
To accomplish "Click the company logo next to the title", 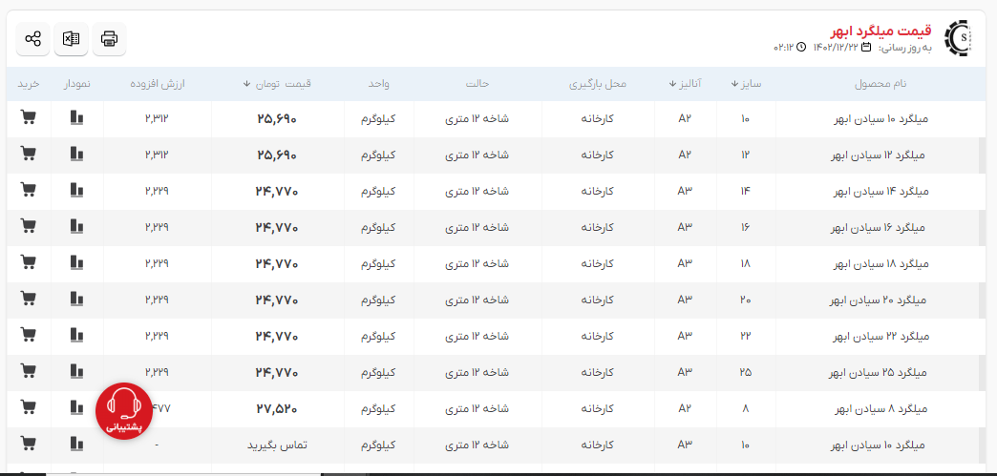I will click(957, 38).
